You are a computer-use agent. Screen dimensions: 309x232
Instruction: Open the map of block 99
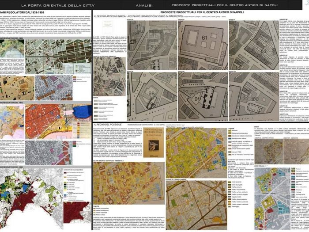pyautogui.click(x=203, y=96)
